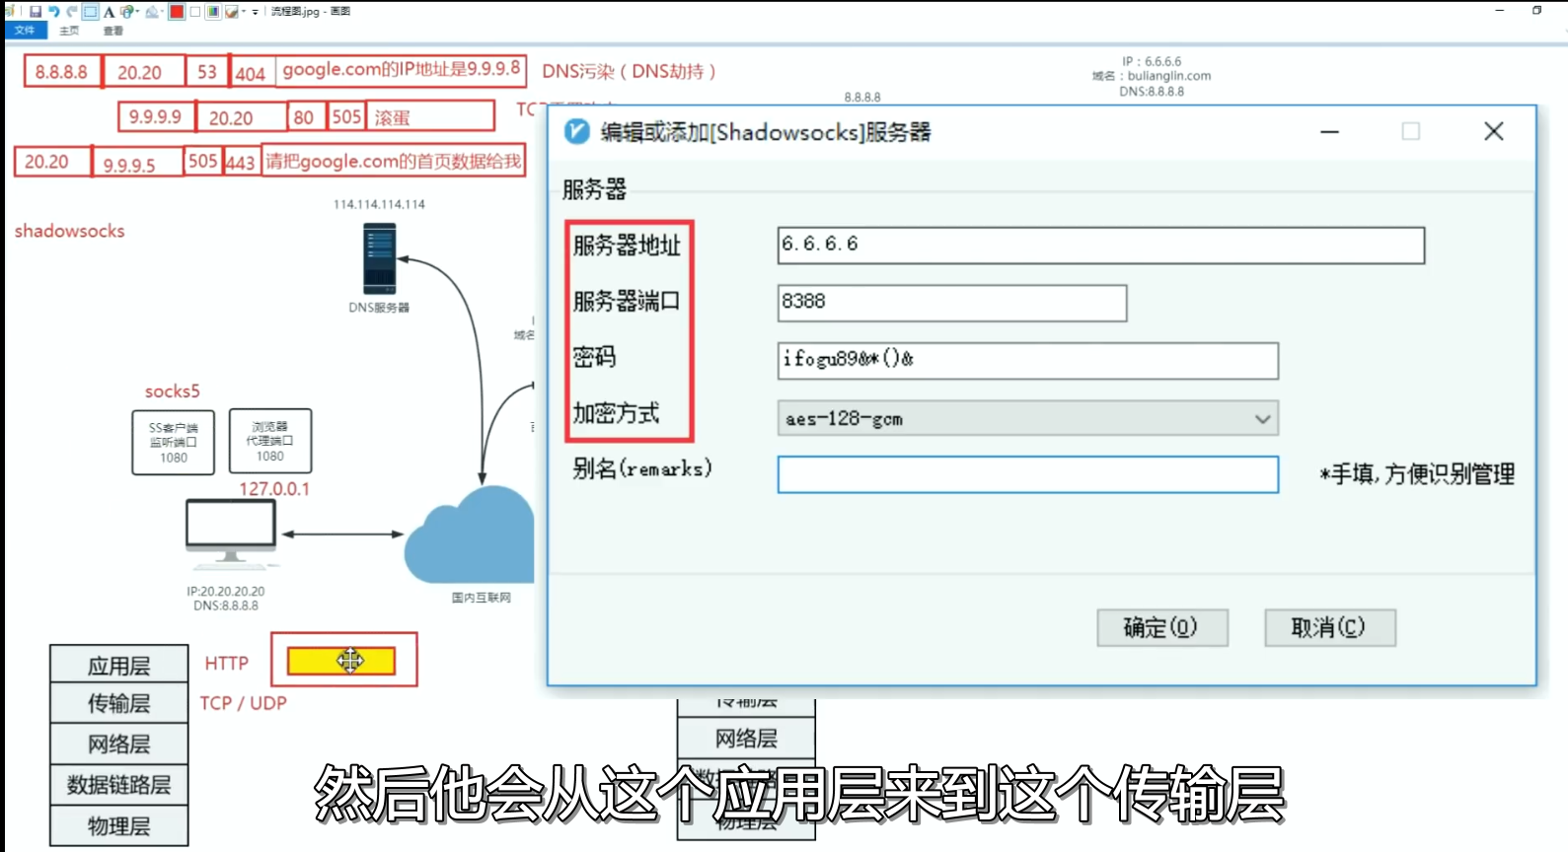Click the 域名：bulianglin.com text

1152,76
